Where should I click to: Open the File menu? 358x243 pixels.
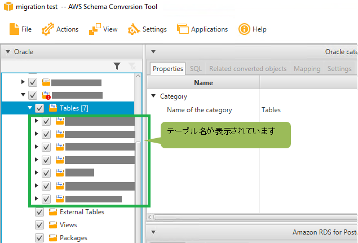pyautogui.click(x=20, y=29)
